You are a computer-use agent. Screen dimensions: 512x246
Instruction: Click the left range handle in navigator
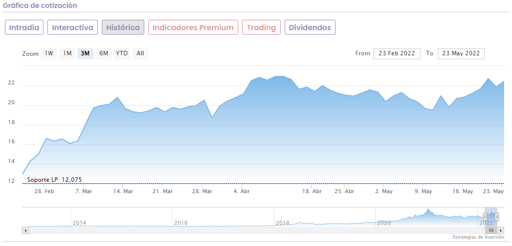pyautogui.click(x=485, y=216)
